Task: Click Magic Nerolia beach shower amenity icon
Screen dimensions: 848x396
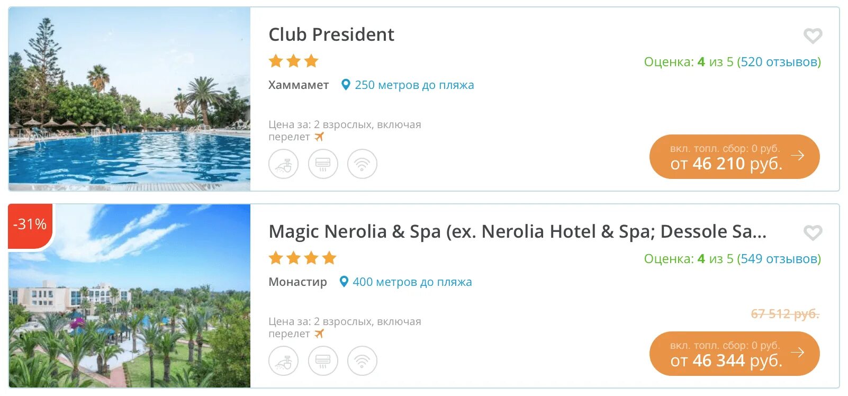Action: coord(284,361)
